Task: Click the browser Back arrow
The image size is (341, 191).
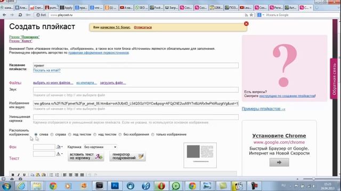Action: (4, 15)
